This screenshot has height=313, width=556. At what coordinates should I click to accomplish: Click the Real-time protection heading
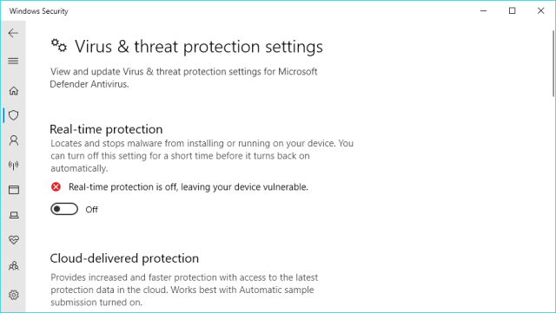click(106, 129)
